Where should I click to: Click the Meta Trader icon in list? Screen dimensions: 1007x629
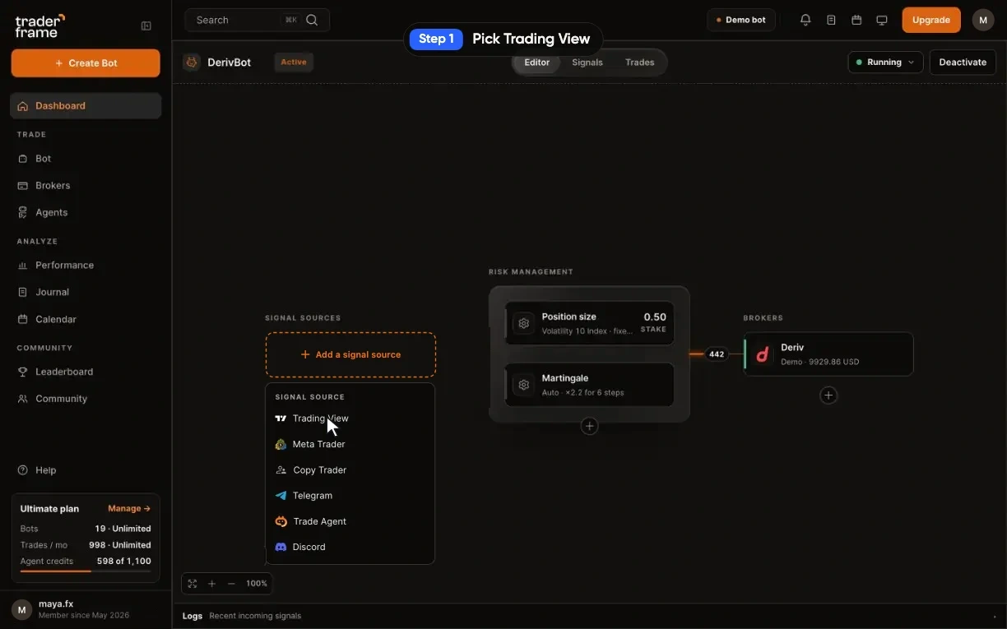tap(281, 444)
